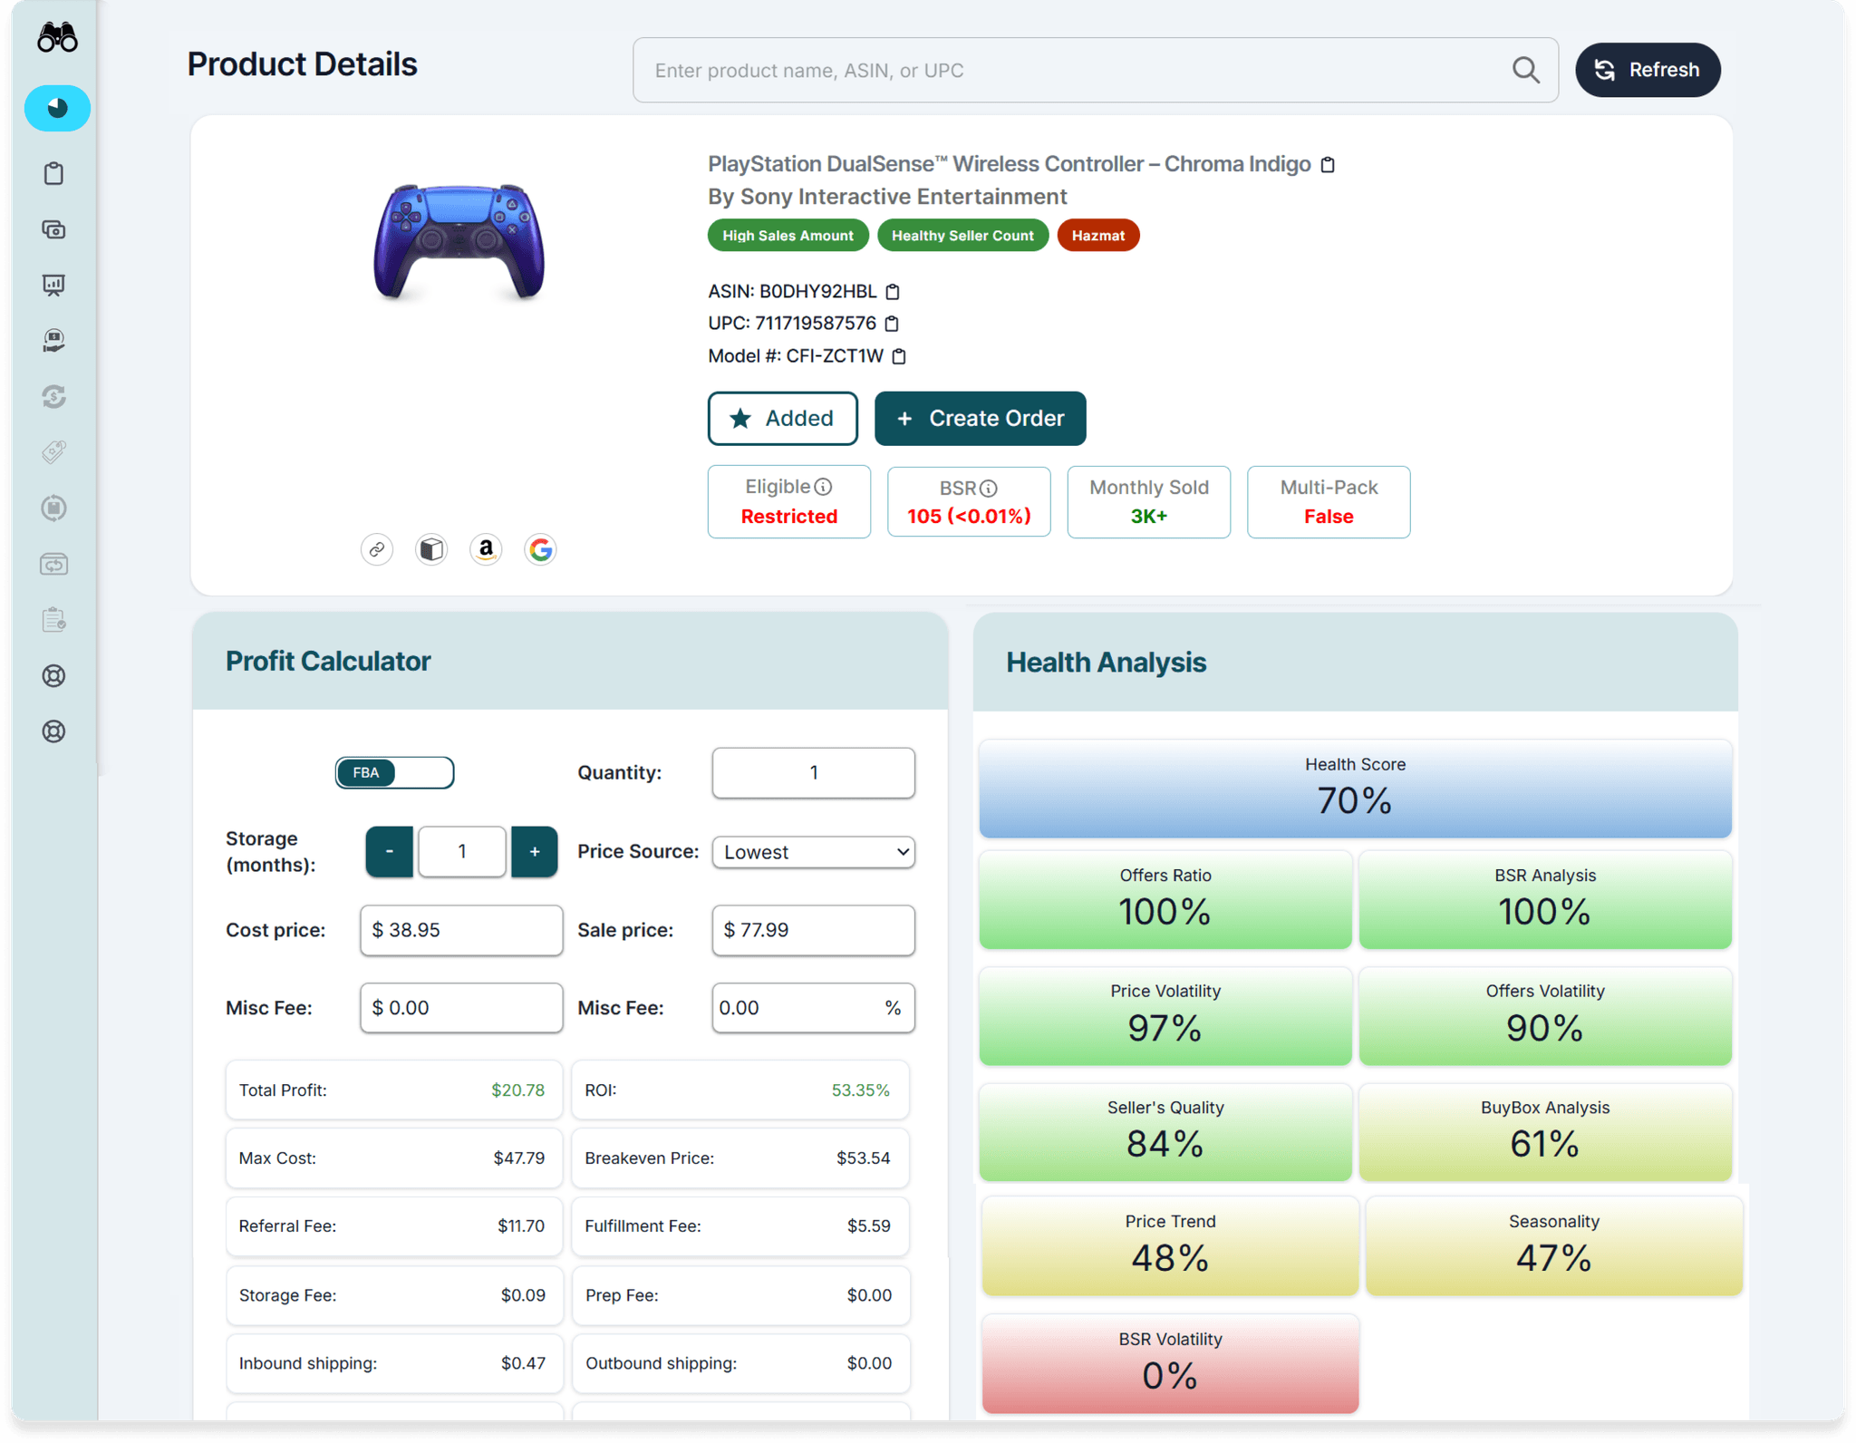Click the binoculars logo icon
The image size is (1856, 1443).
[x=57, y=38]
